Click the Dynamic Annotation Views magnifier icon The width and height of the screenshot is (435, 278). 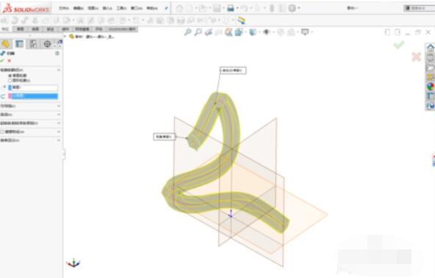coord(229,32)
